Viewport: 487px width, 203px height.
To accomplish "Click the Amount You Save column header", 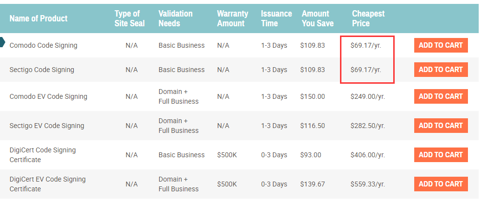I will pyautogui.click(x=318, y=18).
